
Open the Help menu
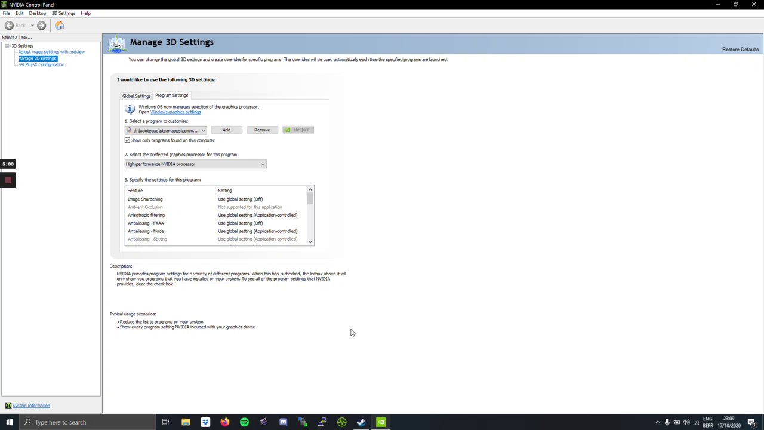86,13
